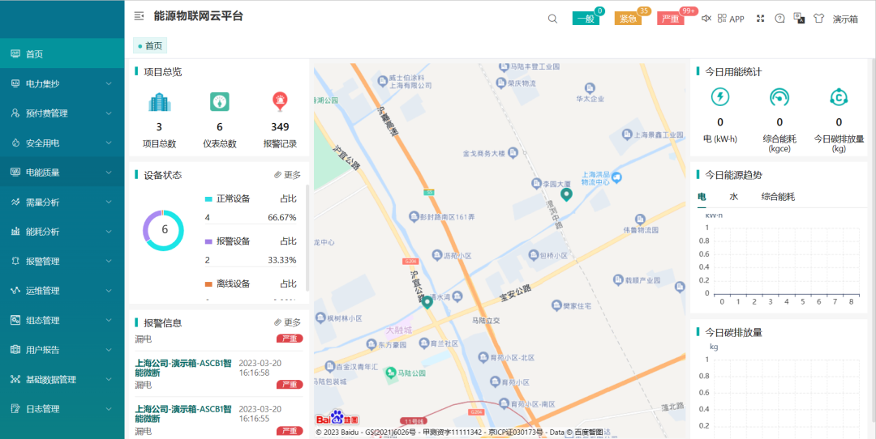The height and width of the screenshot is (439, 876).
Task: Expand the 安全用电 sidebar menu
Action: click(x=62, y=143)
